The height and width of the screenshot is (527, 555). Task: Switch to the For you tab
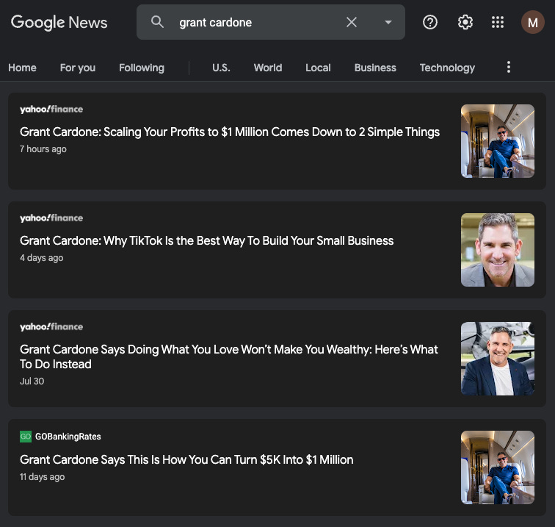tap(78, 68)
